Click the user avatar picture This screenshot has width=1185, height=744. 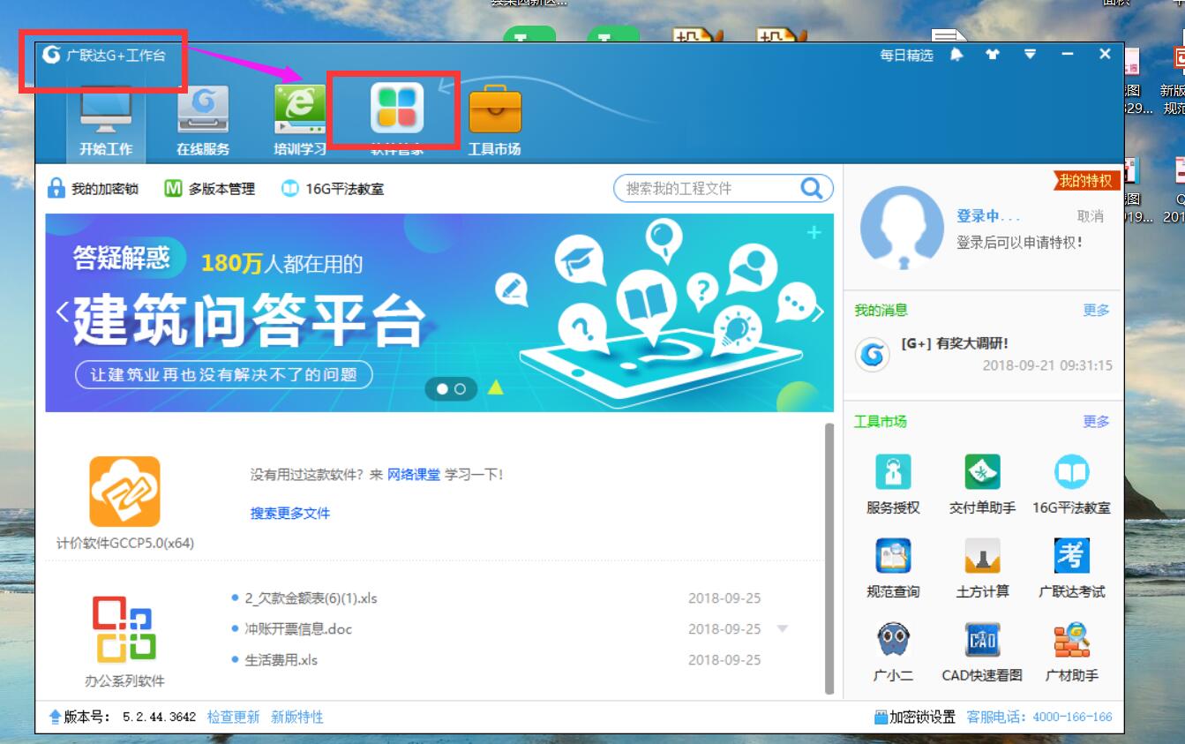point(902,228)
